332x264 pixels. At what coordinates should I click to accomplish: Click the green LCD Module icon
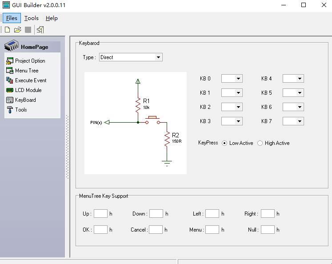coord(10,90)
